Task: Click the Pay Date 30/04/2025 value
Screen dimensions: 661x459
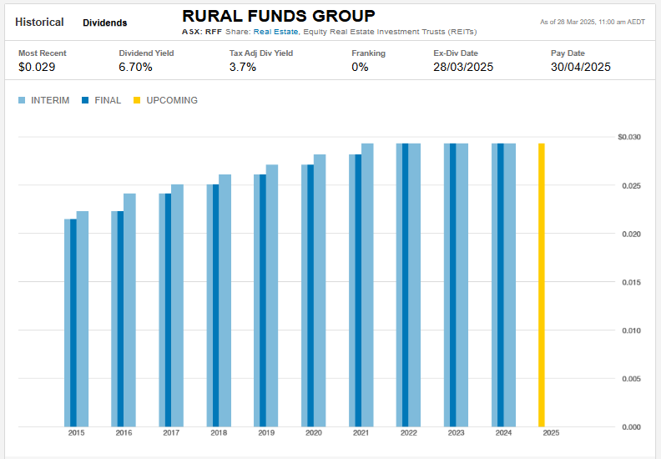Action: tap(581, 67)
